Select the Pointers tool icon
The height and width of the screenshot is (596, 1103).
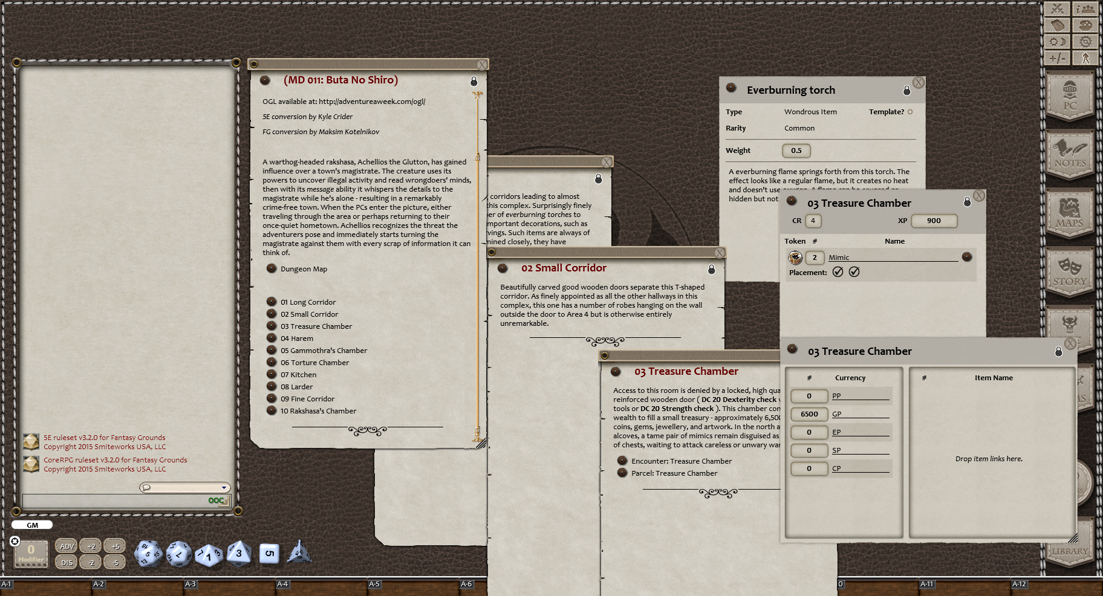coord(1086,58)
